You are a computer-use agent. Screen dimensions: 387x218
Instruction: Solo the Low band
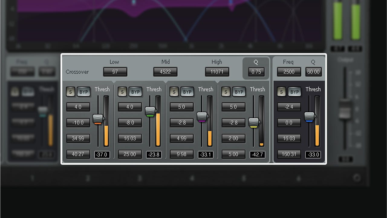click(x=70, y=92)
